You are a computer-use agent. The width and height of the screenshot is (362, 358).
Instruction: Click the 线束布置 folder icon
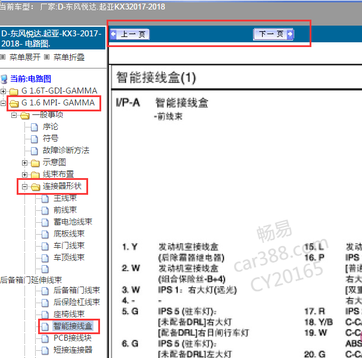35,175
